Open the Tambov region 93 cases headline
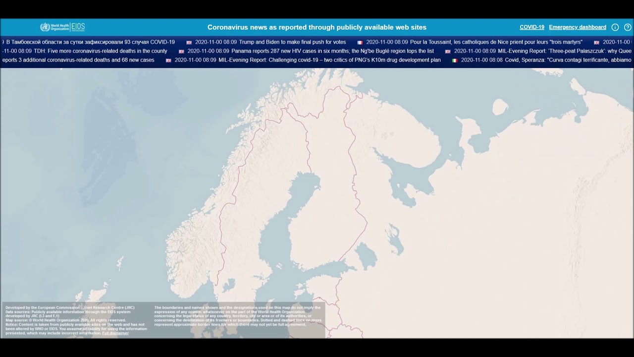634x357 pixels. (90, 42)
